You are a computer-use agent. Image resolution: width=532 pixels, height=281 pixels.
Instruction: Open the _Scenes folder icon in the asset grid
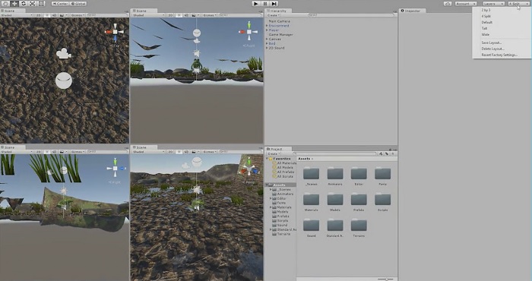pos(311,174)
